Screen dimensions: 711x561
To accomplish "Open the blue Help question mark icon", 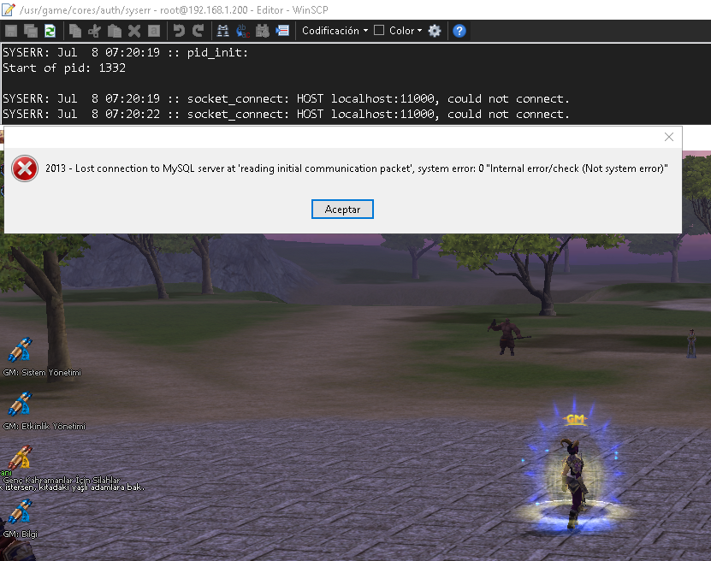I will tap(459, 31).
